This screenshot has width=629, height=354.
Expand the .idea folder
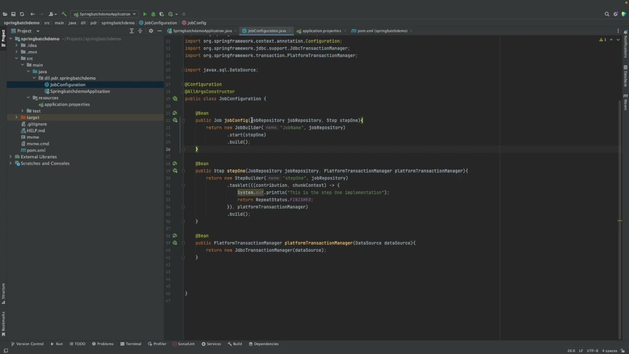(x=16, y=45)
